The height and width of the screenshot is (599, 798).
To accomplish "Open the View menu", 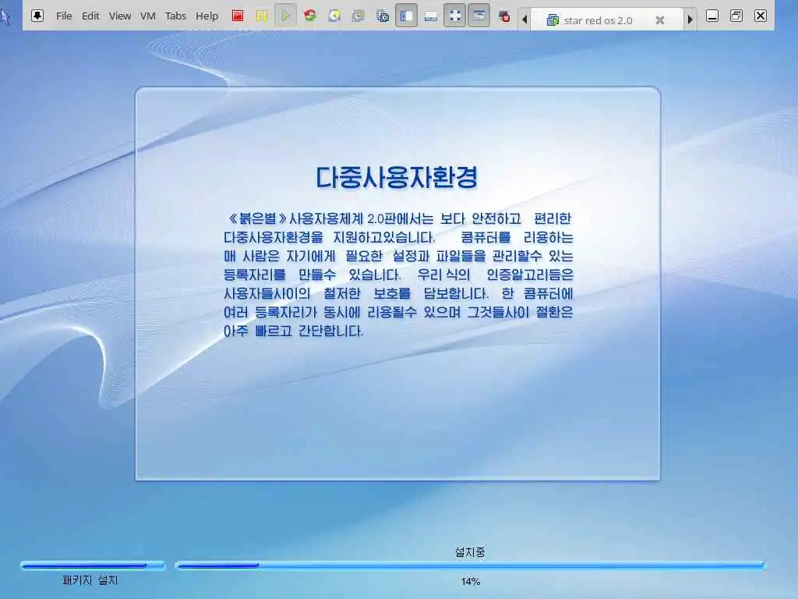I will click(x=119, y=16).
